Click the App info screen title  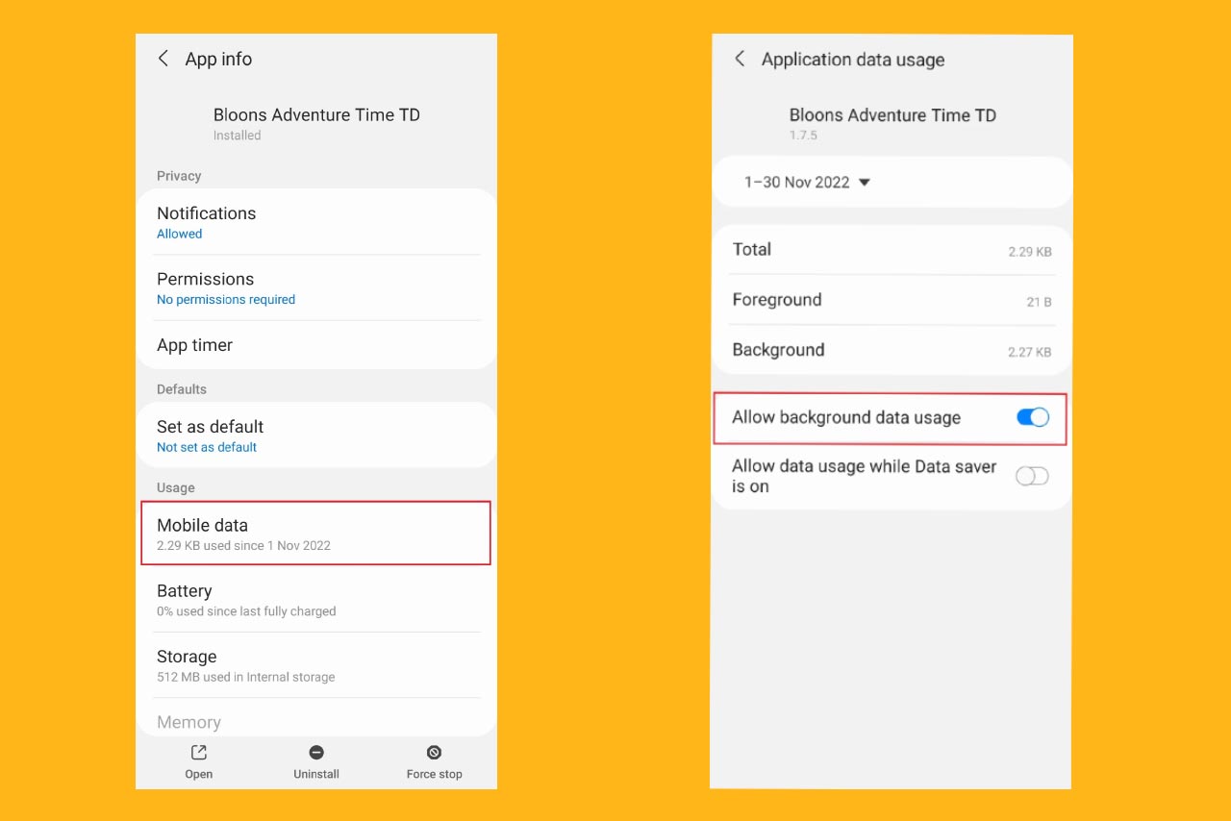click(x=218, y=59)
